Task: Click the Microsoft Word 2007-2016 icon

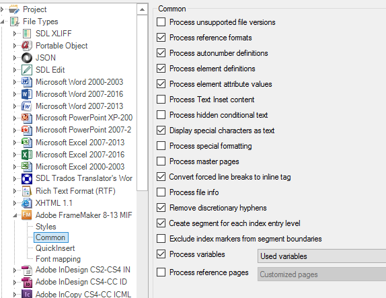Action: click(x=27, y=94)
